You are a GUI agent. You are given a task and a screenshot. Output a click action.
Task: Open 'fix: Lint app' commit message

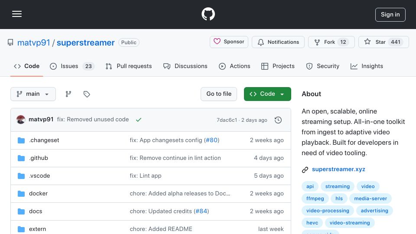tap(146, 175)
